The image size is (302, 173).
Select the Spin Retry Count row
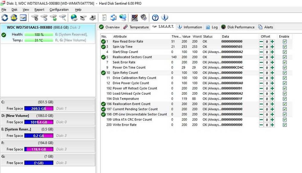pyautogui.click(x=197, y=73)
